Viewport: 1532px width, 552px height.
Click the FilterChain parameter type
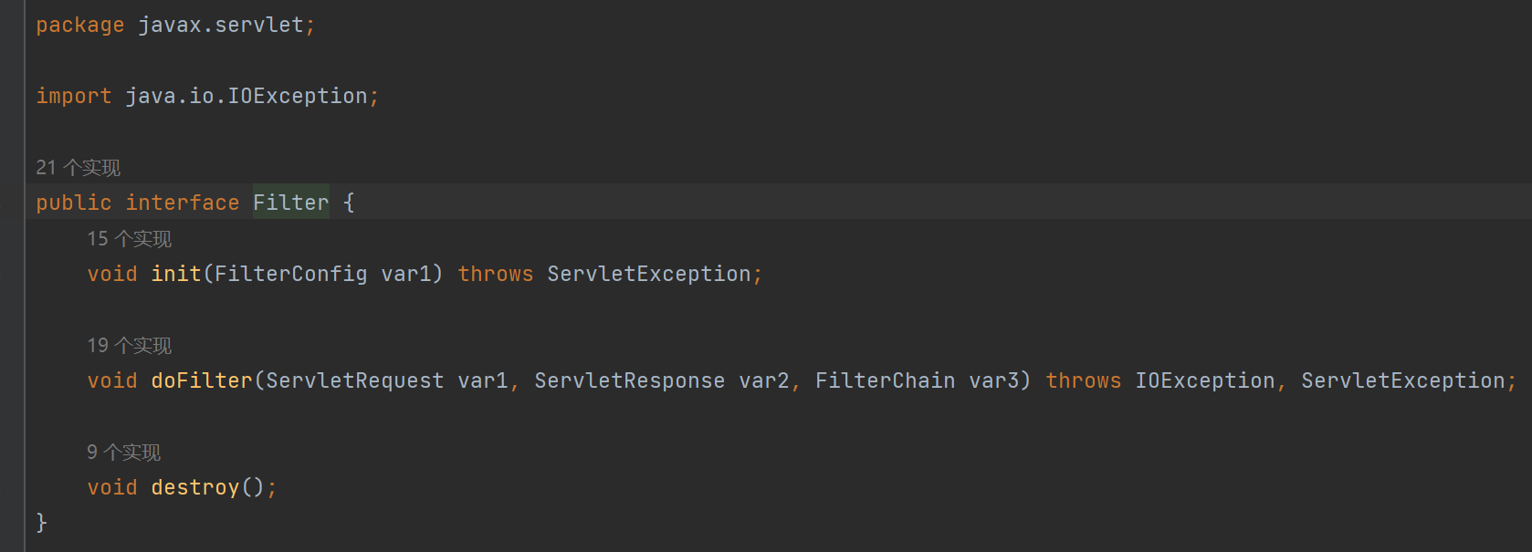885,380
